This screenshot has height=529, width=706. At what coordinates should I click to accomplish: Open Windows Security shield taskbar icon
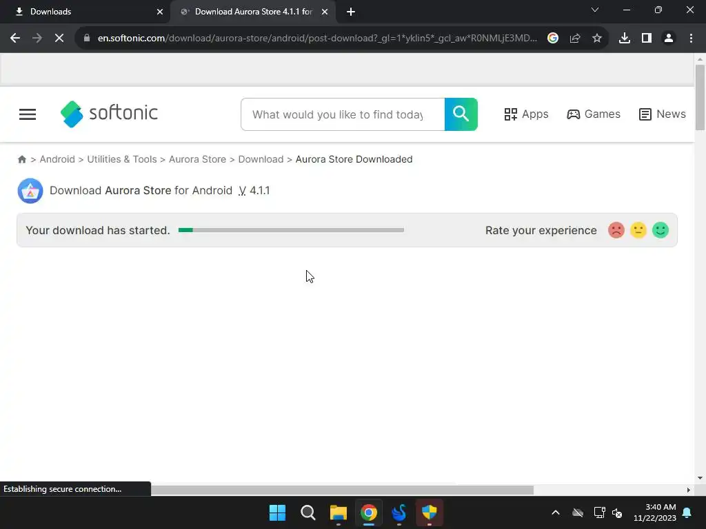[x=429, y=512]
